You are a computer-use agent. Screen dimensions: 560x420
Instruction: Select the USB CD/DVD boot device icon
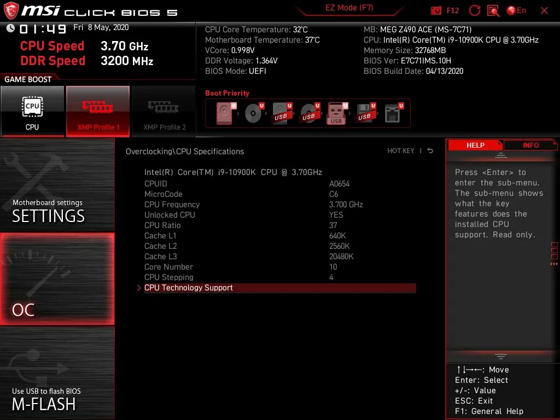(310, 113)
